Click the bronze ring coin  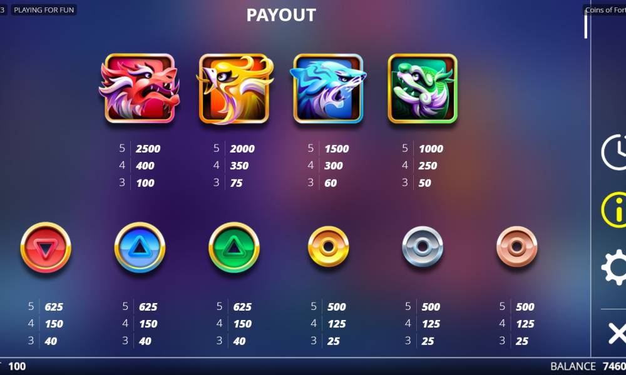click(x=516, y=247)
